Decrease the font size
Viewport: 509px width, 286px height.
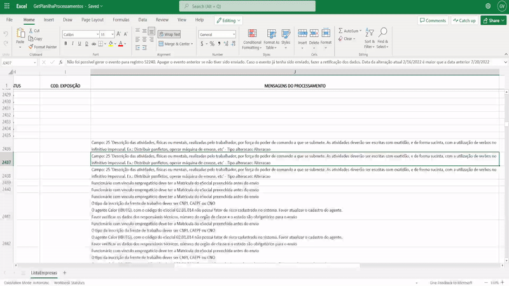point(125,34)
